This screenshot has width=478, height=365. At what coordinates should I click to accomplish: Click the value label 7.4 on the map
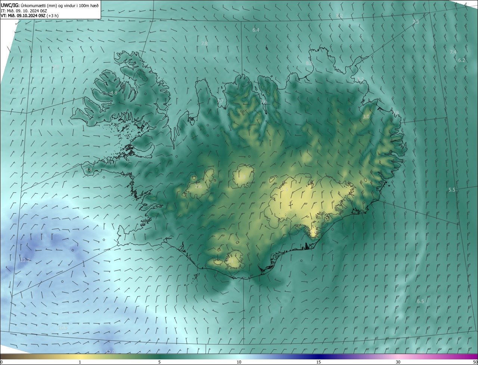453,52
